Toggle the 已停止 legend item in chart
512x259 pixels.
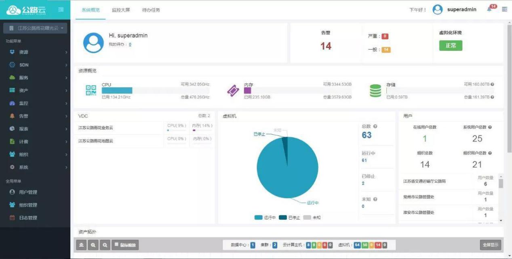[x=289, y=218]
